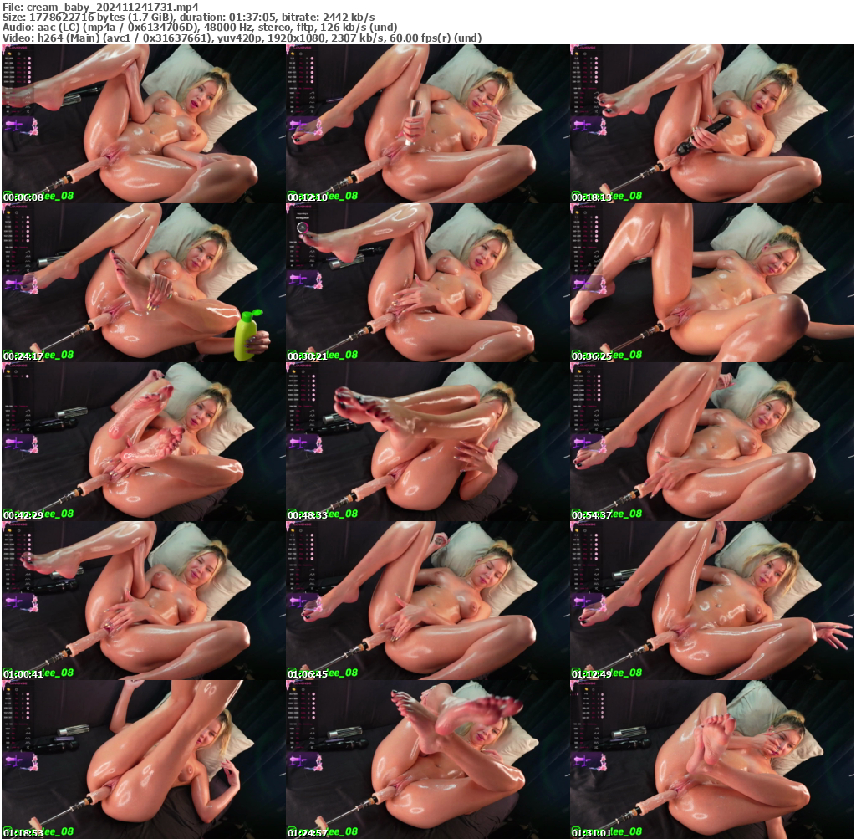Click the frame labeled 00:24:17
Viewport: 856px width, 839px height.
click(143, 282)
